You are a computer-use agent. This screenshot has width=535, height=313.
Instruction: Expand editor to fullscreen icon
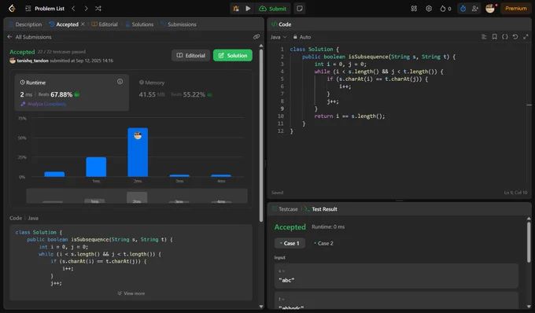526,37
